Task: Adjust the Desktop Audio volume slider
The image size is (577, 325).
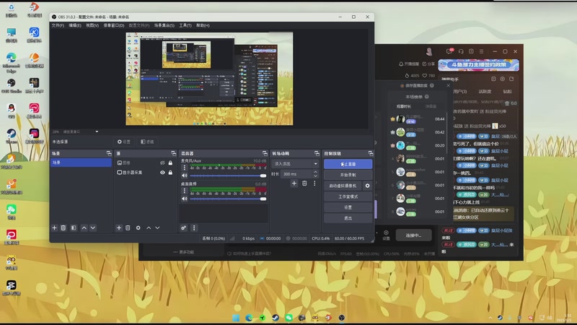Action: (x=228, y=199)
